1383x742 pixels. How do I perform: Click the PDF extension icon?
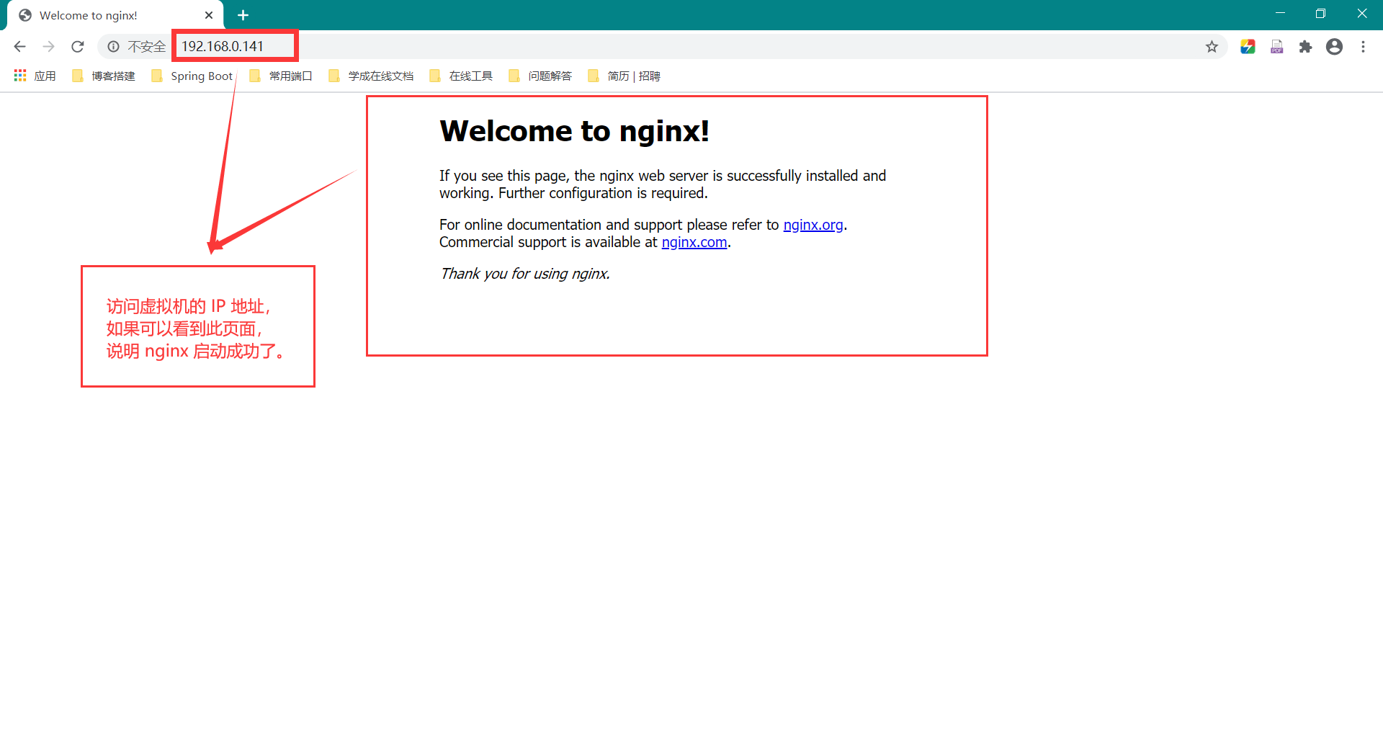pyautogui.click(x=1276, y=47)
